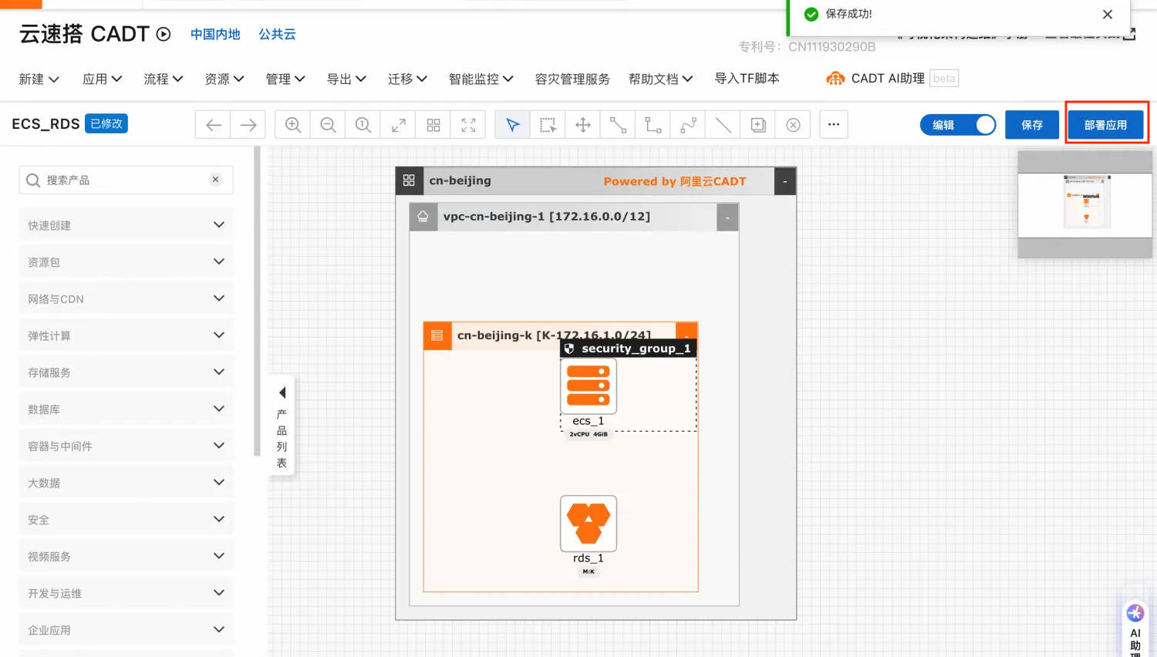
Task: Collapse the cn-beijing region container
Action: [784, 181]
